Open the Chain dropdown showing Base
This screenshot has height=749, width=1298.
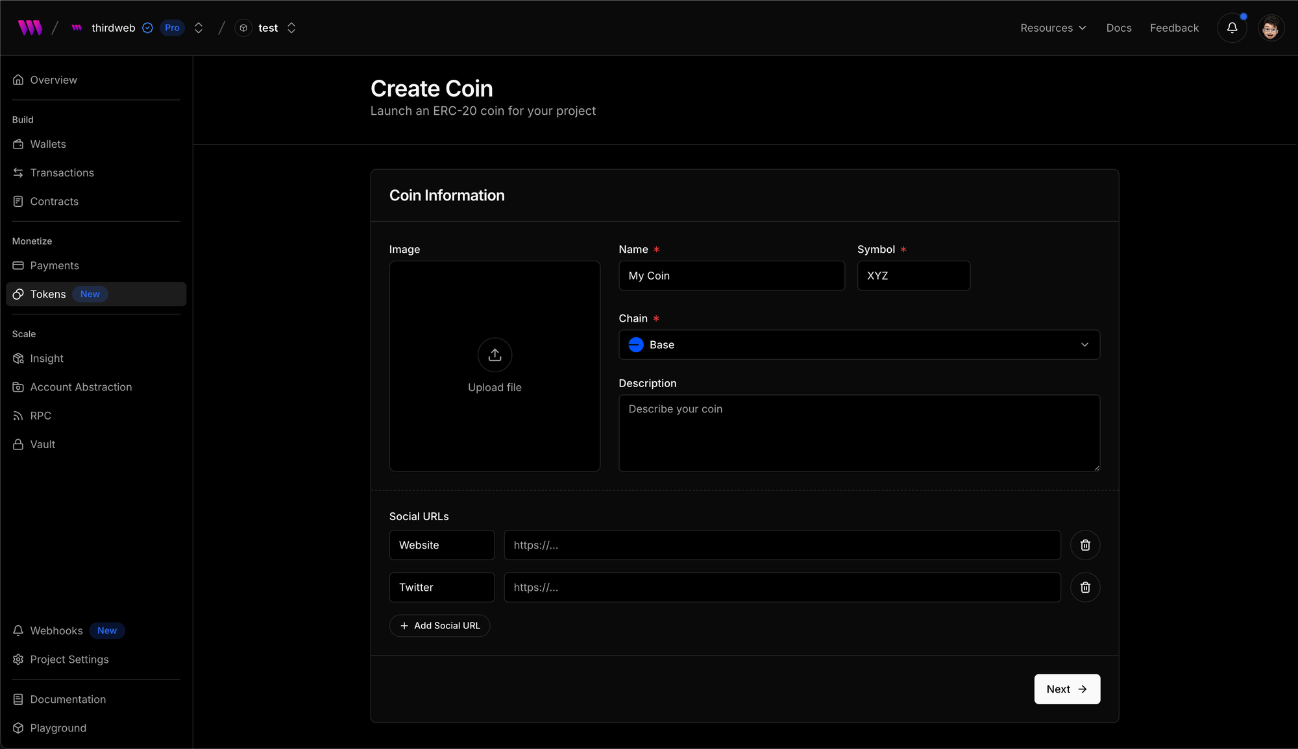point(859,345)
